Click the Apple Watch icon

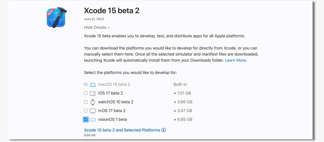pyautogui.click(x=93, y=102)
